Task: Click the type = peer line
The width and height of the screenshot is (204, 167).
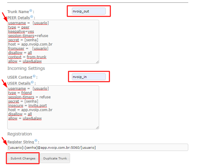Action: (x=19, y=27)
